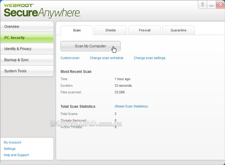Click the Webroot SecureAnywhere logo
The width and height of the screenshot is (225, 165).
(42, 11)
